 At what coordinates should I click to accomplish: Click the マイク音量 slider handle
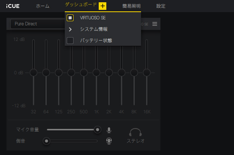pyautogui.click(x=98, y=130)
